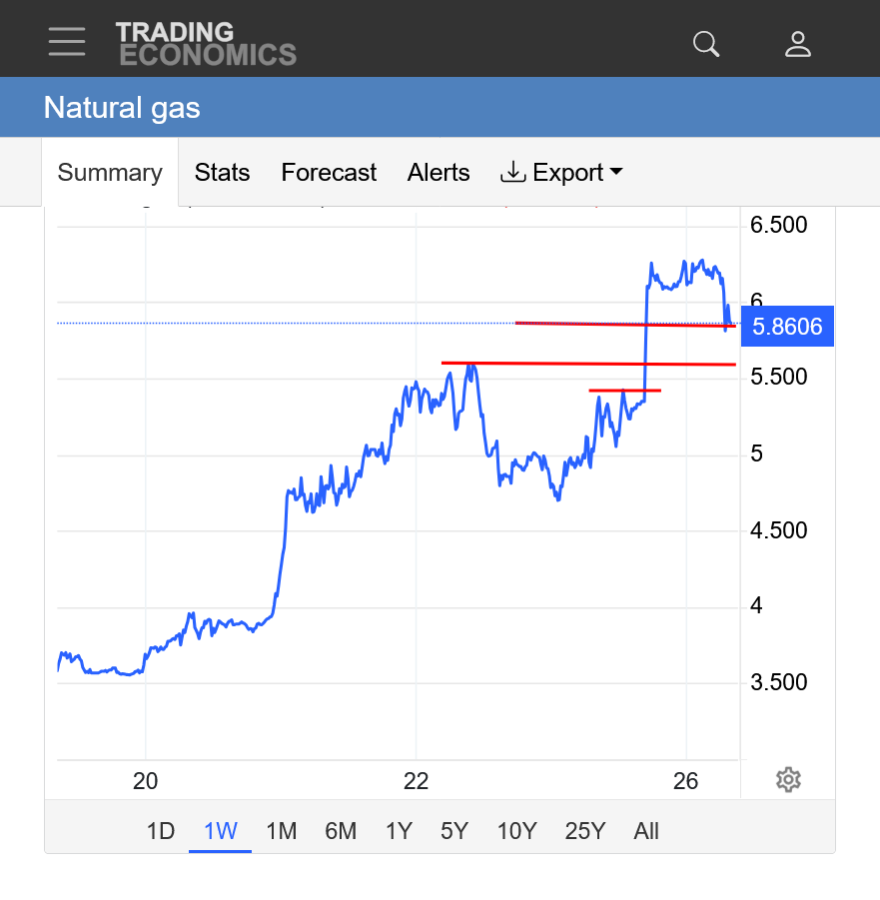880x900 pixels.
Task: Display All available history
Action: pyautogui.click(x=646, y=831)
